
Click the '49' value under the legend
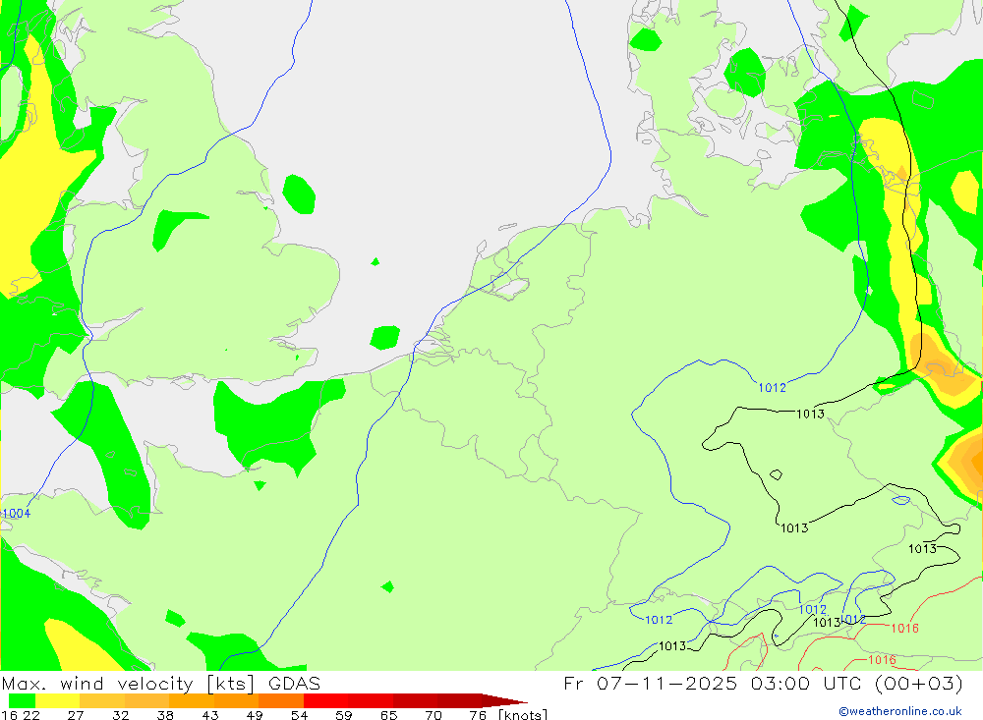(255, 715)
